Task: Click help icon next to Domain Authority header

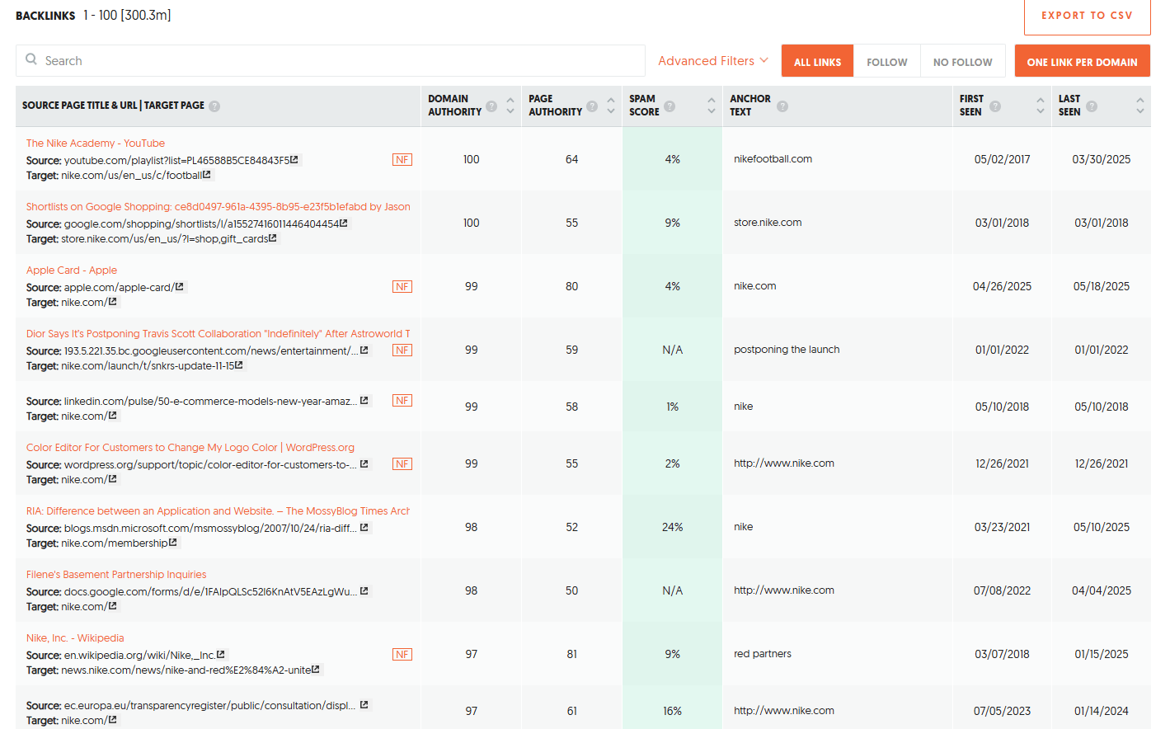Action: coord(491,106)
